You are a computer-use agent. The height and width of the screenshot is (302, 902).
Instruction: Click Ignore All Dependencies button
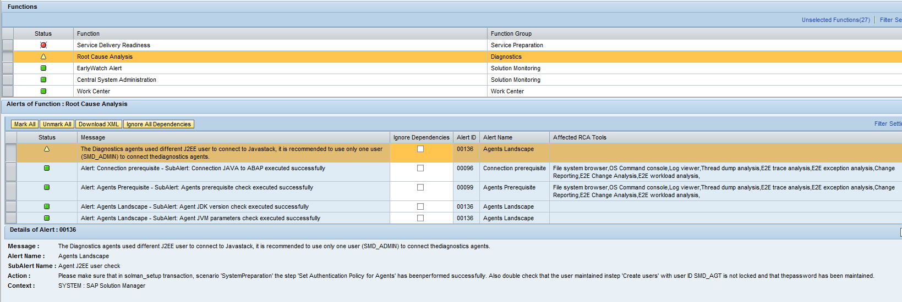click(158, 124)
